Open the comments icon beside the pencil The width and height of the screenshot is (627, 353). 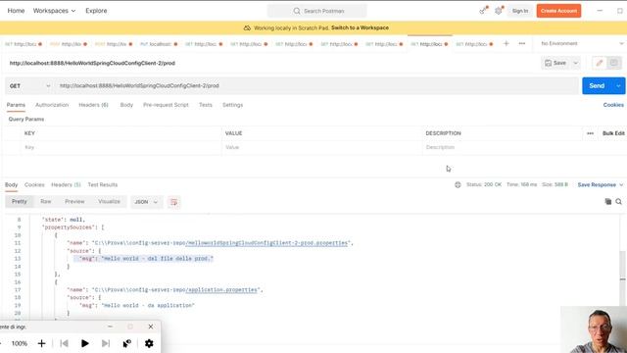(614, 63)
